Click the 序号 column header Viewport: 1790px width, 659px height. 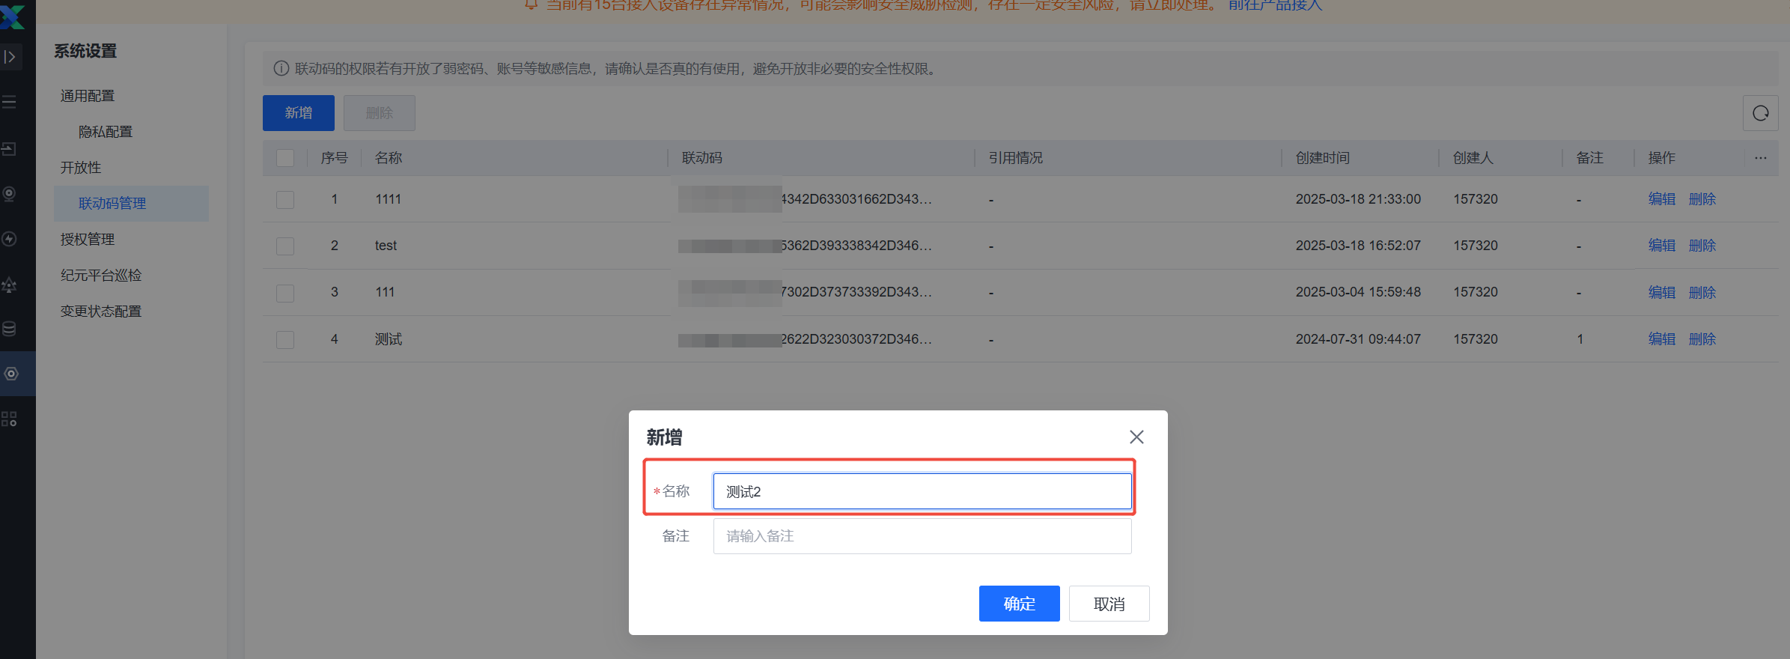(335, 158)
